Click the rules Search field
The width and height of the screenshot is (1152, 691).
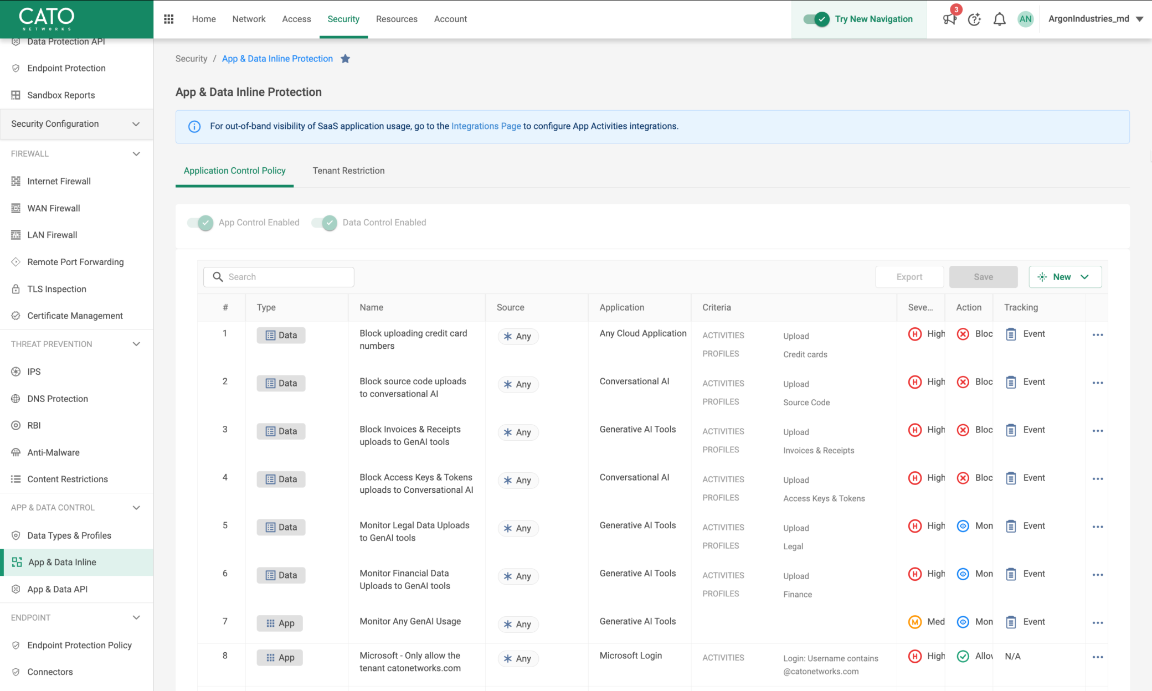pos(279,277)
